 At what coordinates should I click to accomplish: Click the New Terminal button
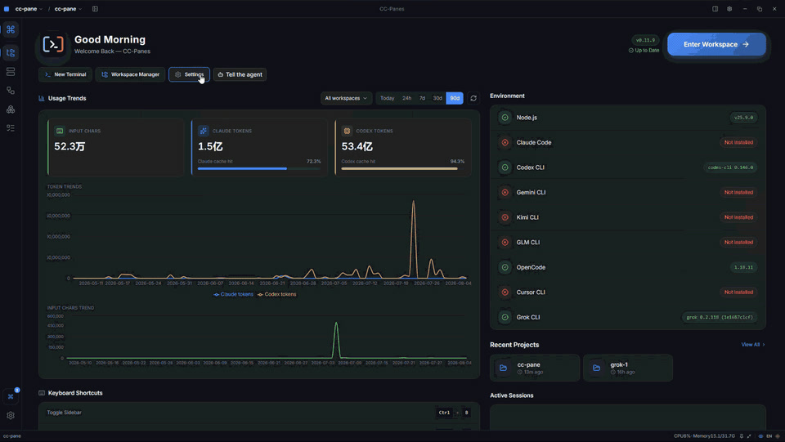(x=65, y=74)
